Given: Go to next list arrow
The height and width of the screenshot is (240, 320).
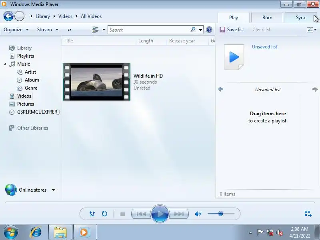Looking at the screenshot, I should point(315,89).
